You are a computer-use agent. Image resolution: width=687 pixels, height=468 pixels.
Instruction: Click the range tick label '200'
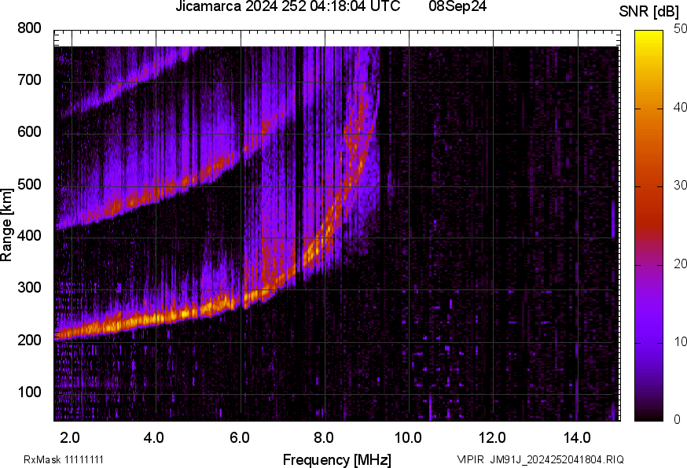29,340
